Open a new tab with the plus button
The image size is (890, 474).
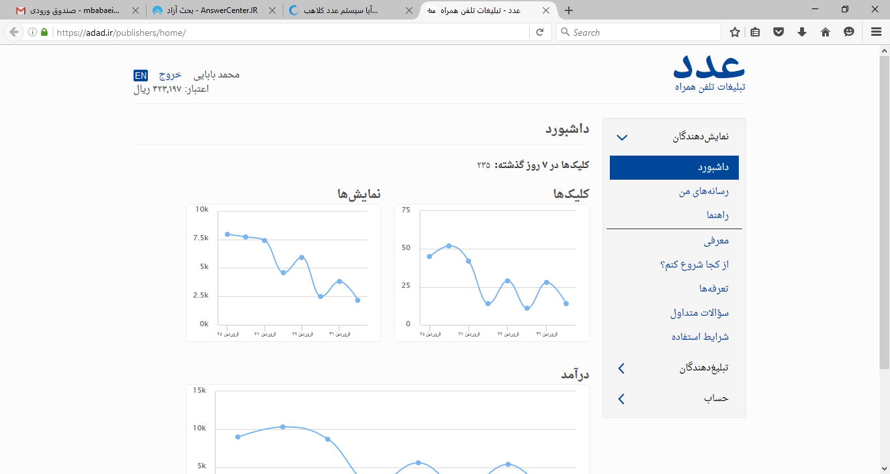[x=569, y=10]
